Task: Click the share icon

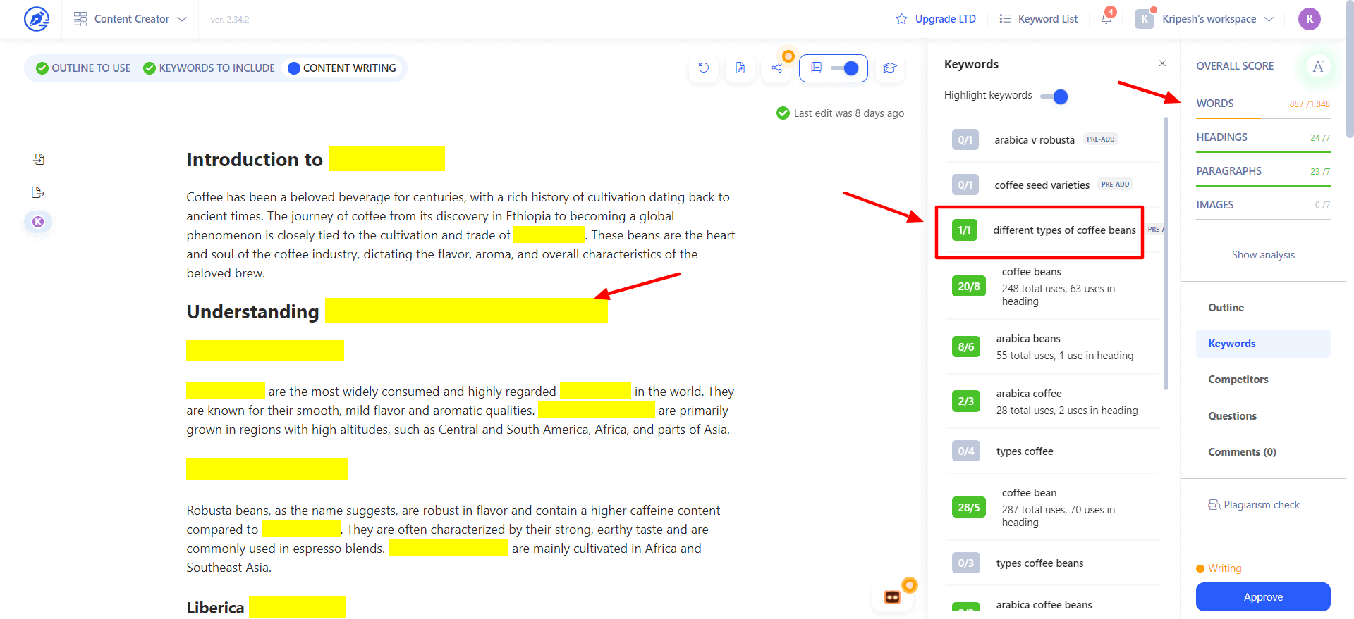Action: (x=776, y=68)
